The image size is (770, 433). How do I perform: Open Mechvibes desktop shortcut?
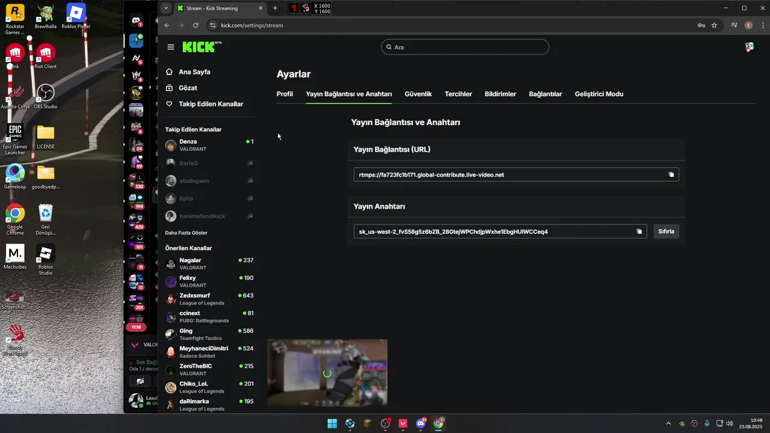pyautogui.click(x=15, y=257)
